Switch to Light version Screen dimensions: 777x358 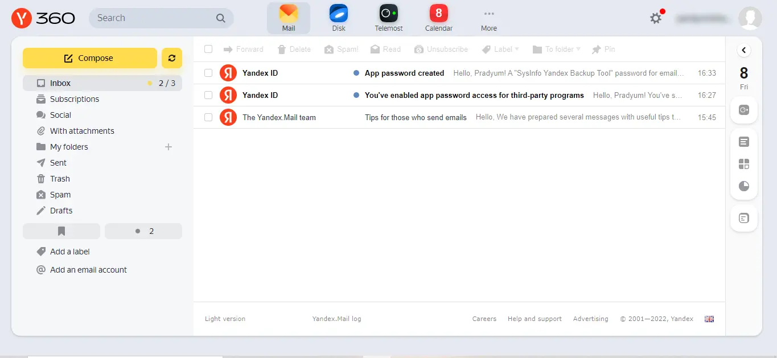pos(225,319)
